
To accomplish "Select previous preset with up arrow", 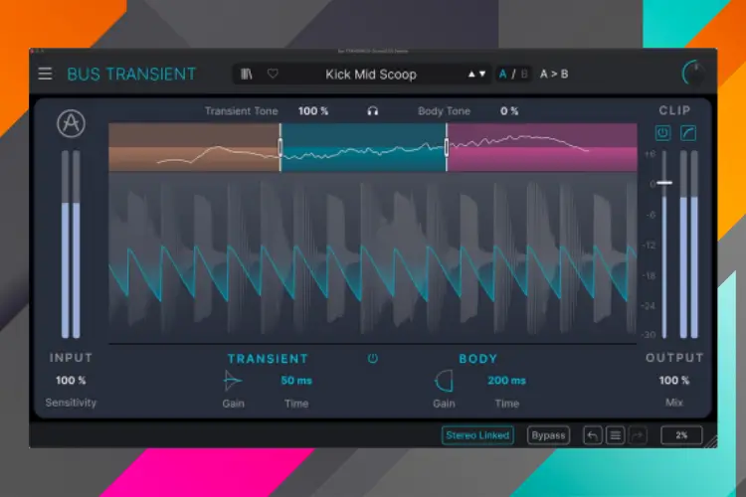I will click(x=471, y=75).
